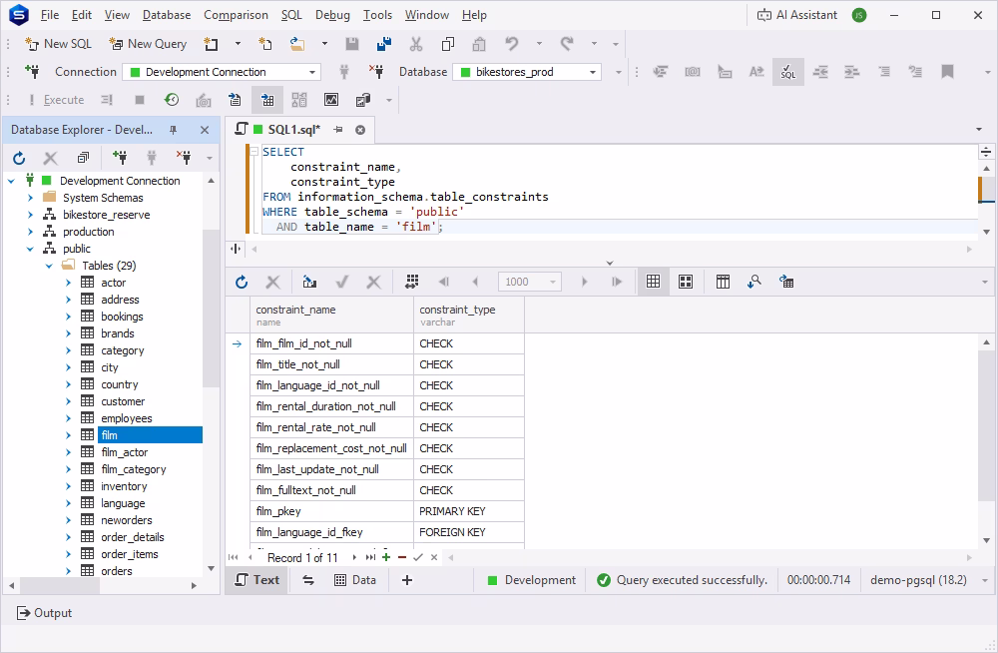Click the Open File folder icon

click(x=297, y=44)
